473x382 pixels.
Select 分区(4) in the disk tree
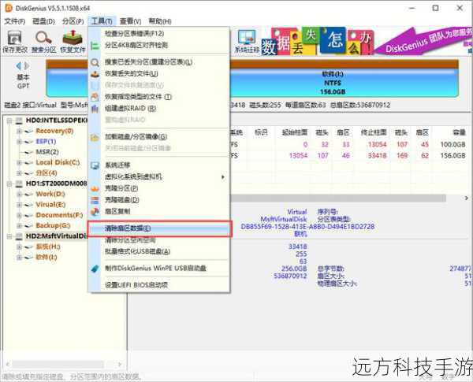pyautogui.click(x=47, y=173)
